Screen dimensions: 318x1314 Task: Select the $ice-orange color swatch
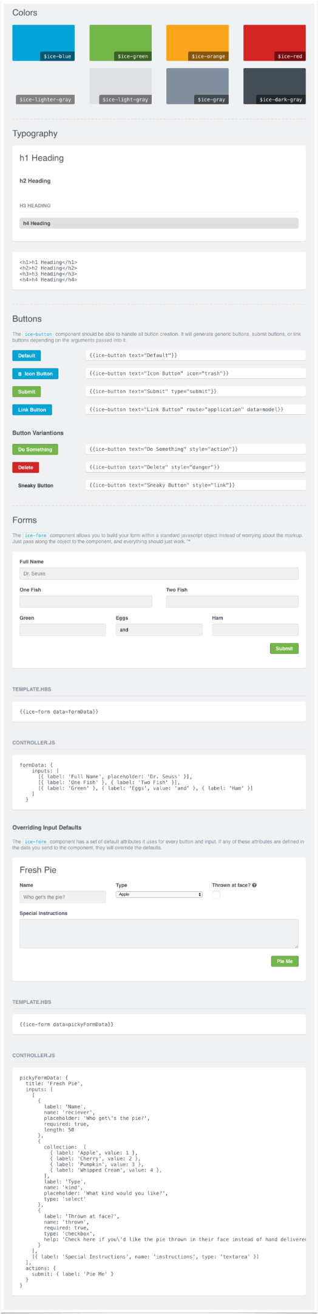197,43
